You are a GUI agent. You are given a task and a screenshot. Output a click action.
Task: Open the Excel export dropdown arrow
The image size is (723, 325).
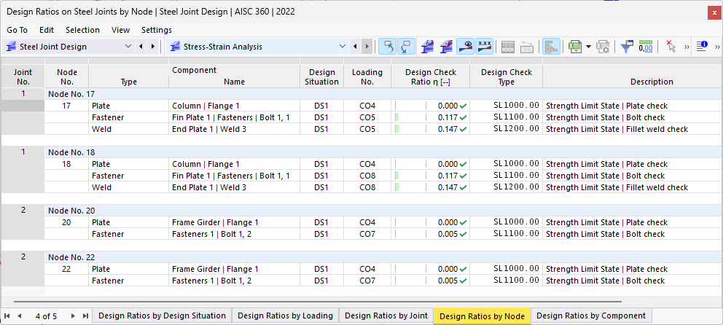(588, 47)
